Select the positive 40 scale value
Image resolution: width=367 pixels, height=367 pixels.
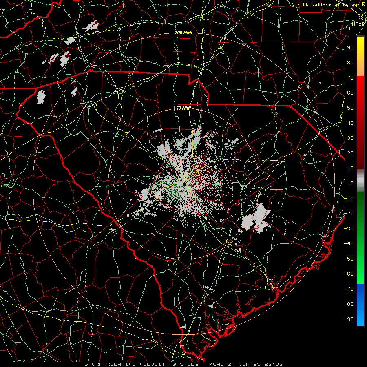point(350,123)
